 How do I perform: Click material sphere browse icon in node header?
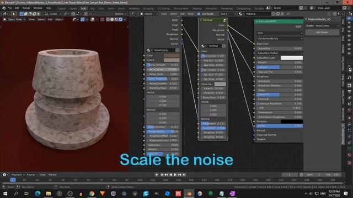coord(241,14)
